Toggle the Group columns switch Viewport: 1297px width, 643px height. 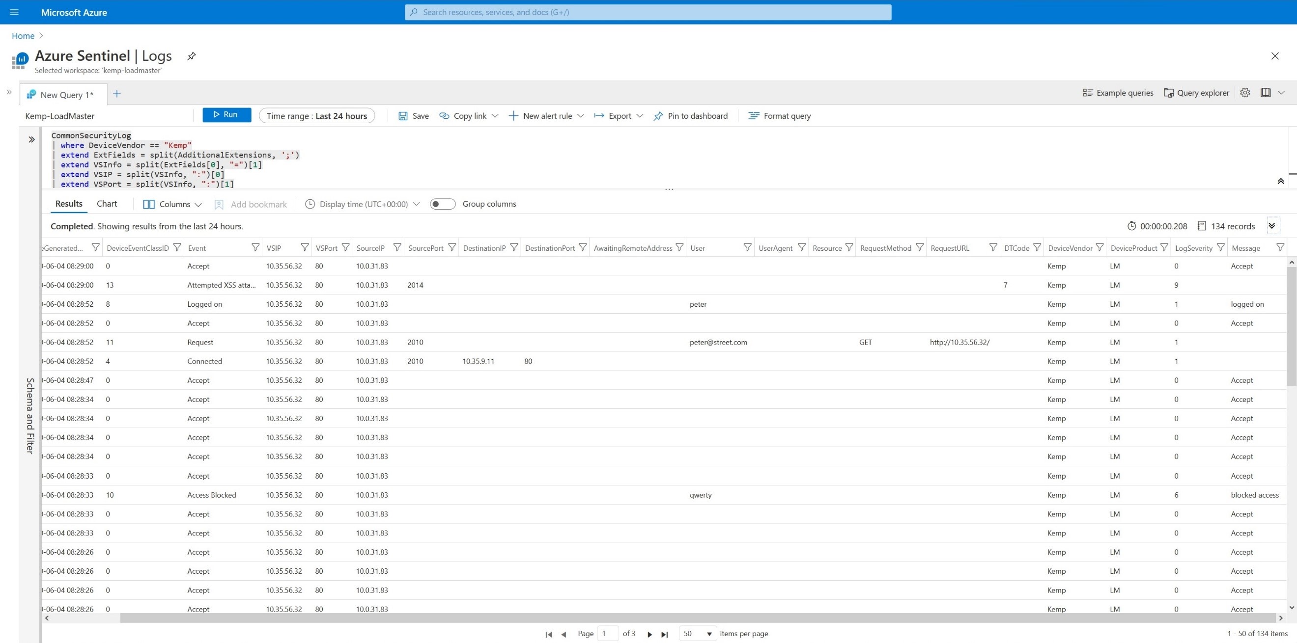tap(442, 204)
